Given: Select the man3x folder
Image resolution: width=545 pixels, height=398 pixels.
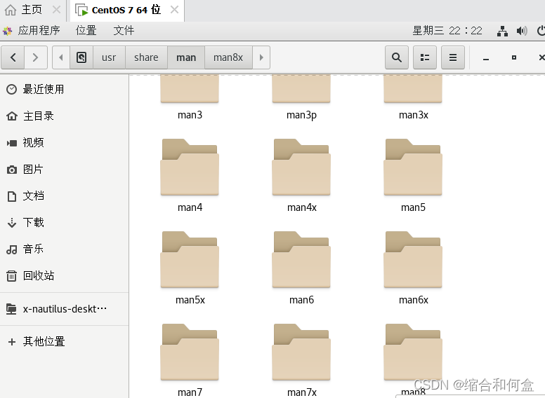Looking at the screenshot, I should coord(413,97).
